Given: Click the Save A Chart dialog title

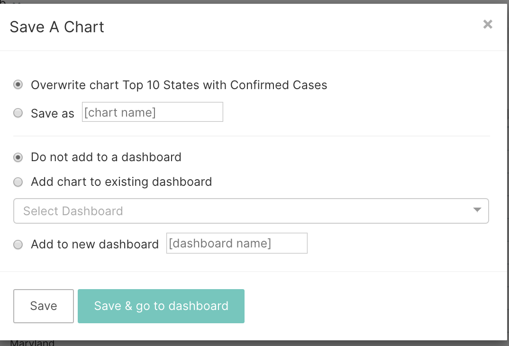Looking at the screenshot, I should [56, 27].
